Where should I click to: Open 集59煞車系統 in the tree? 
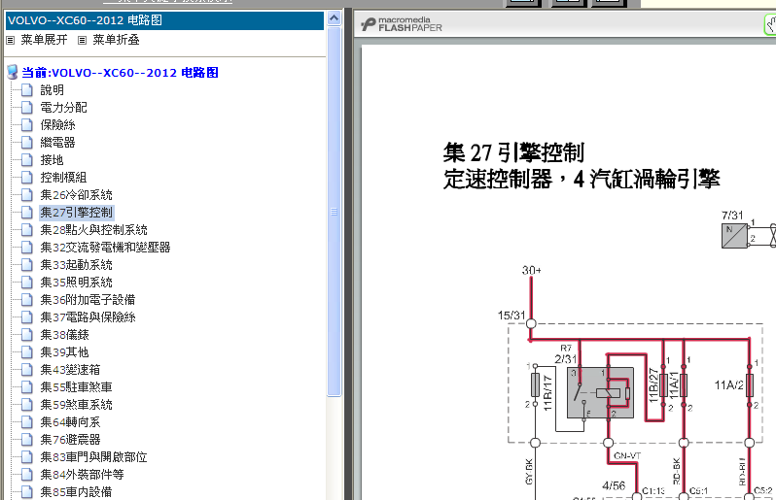pyautogui.click(x=76, y=405)
